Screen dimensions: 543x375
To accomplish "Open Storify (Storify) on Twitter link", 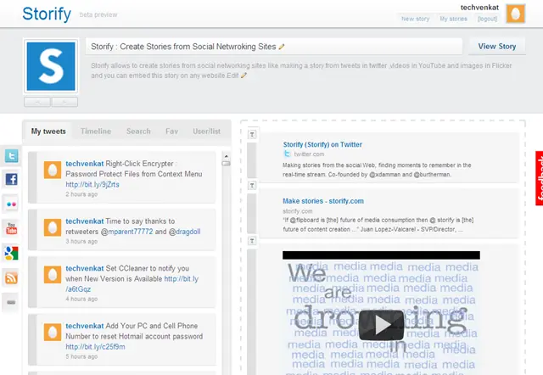I will pos(322,144).
